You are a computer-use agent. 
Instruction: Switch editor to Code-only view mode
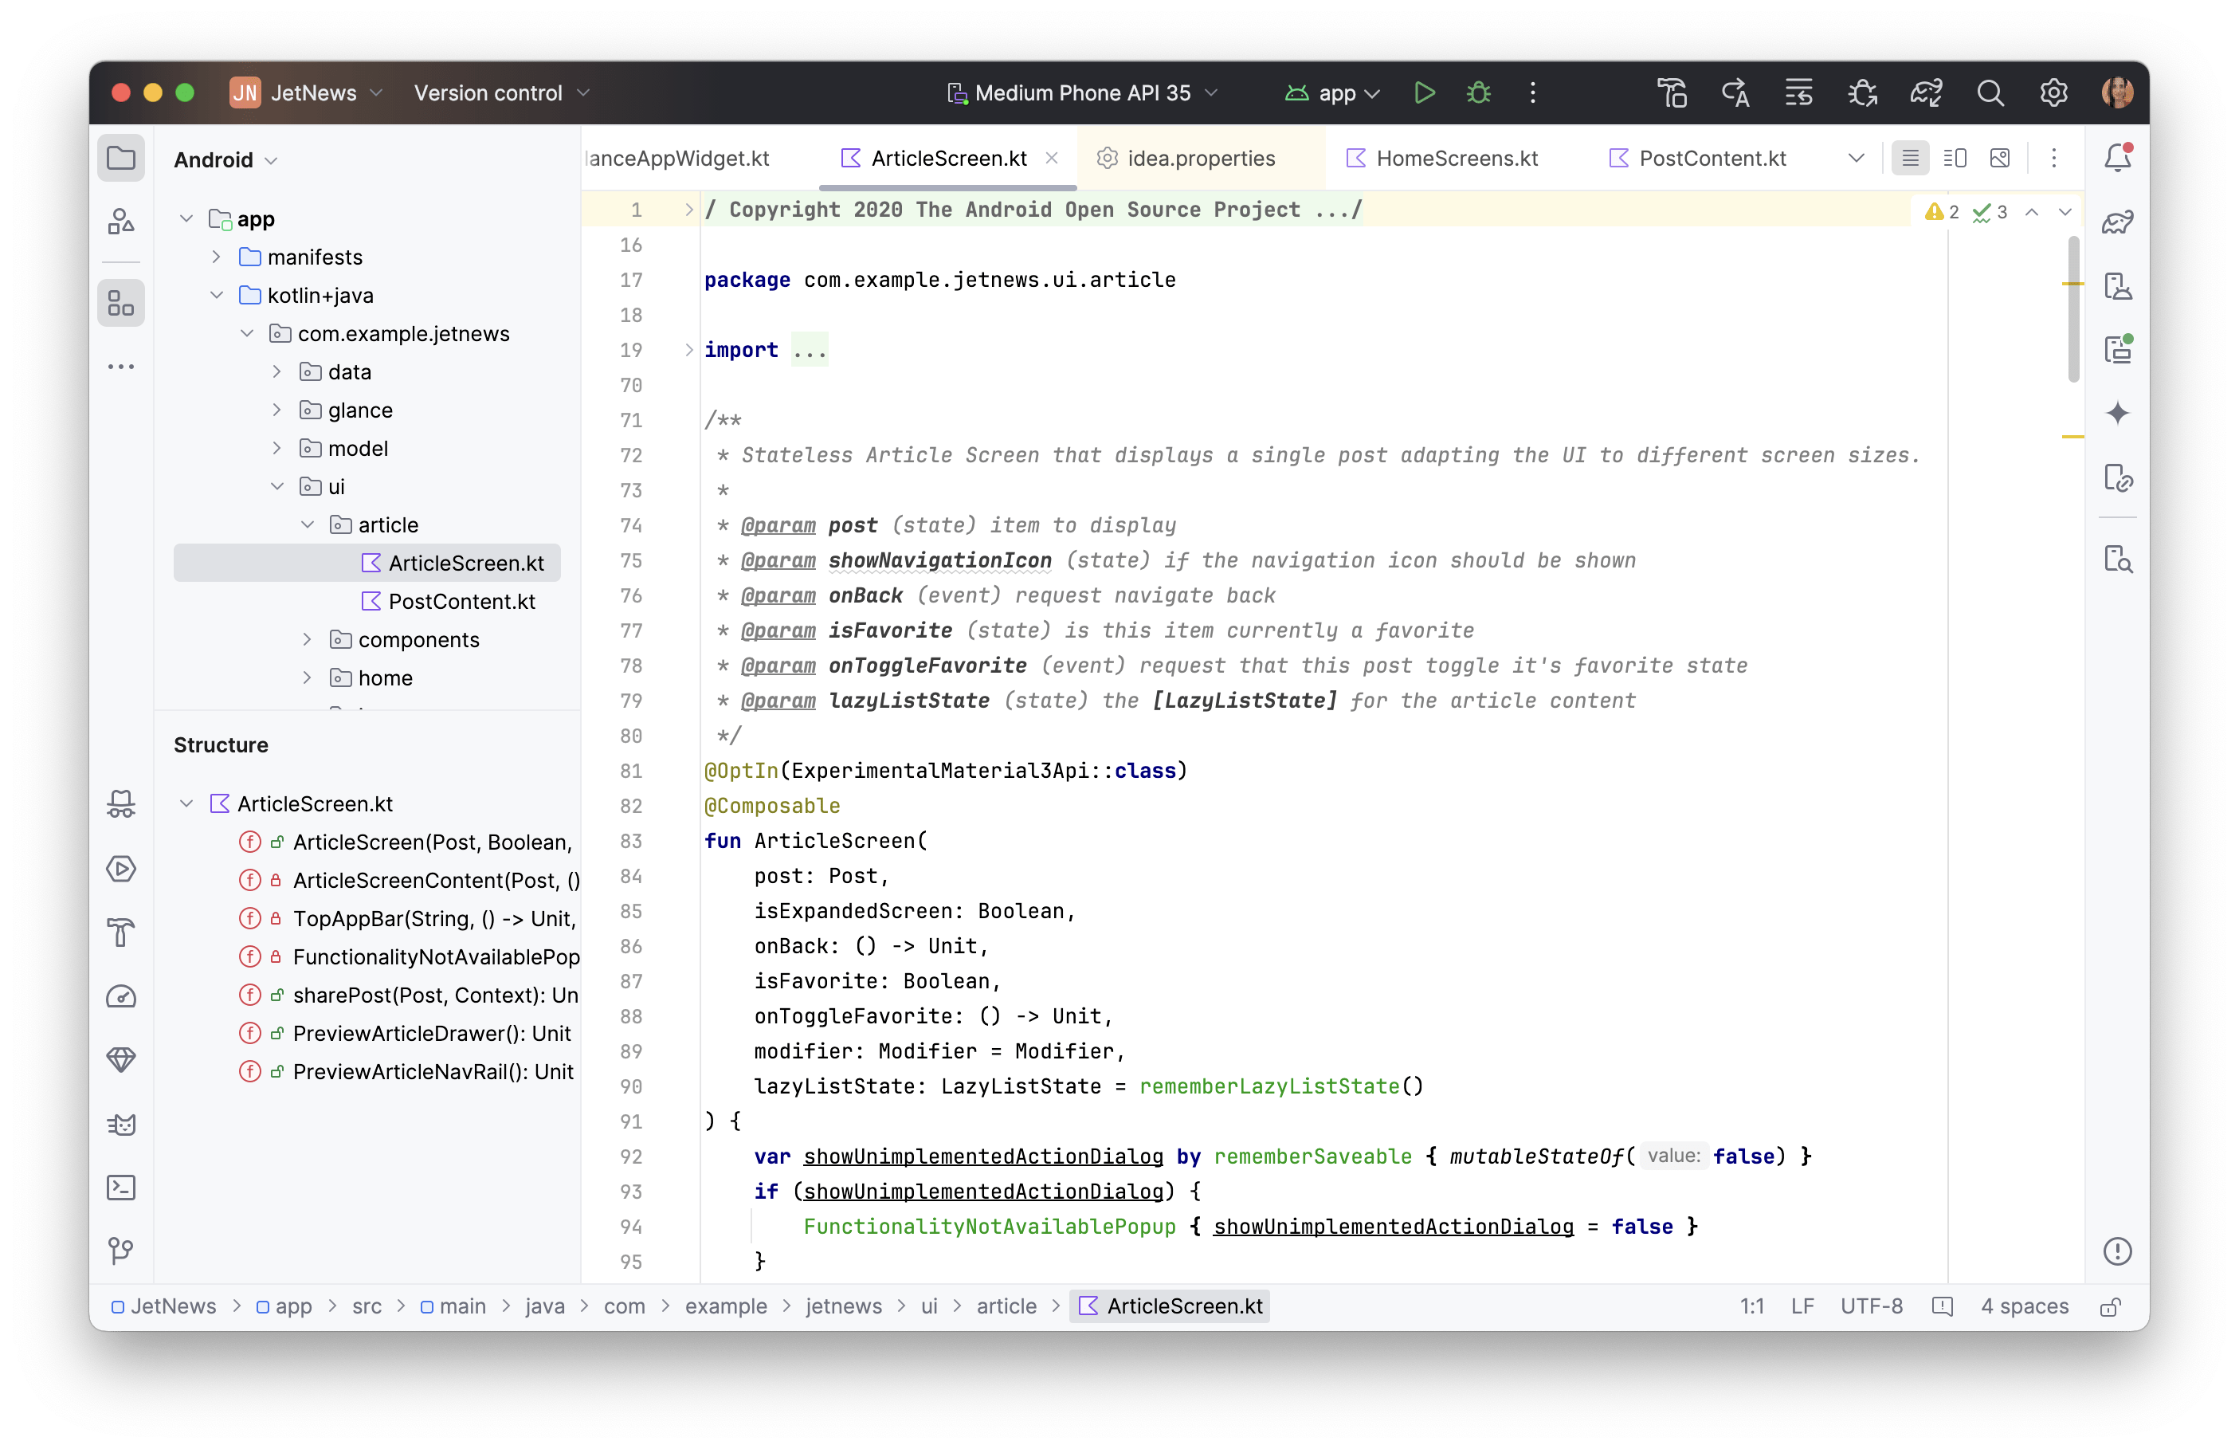pyautogui.click(x=1910, y=158)
